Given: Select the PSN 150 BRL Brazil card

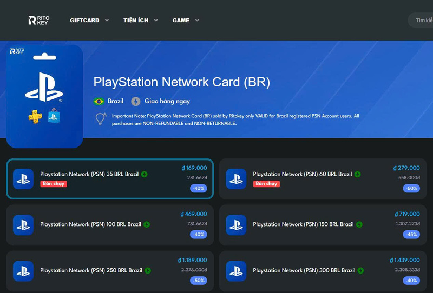Looking at the screenshot, I should [x=323, y=225].
